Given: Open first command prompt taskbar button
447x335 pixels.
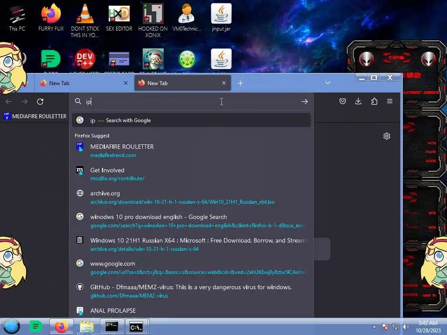Looking at the screenshot, I should coord(112,326).
